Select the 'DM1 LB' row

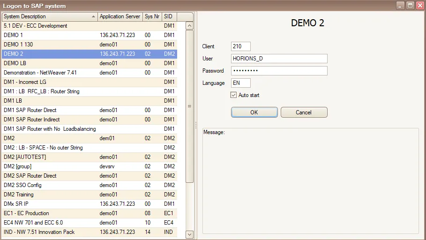point(90,101)
